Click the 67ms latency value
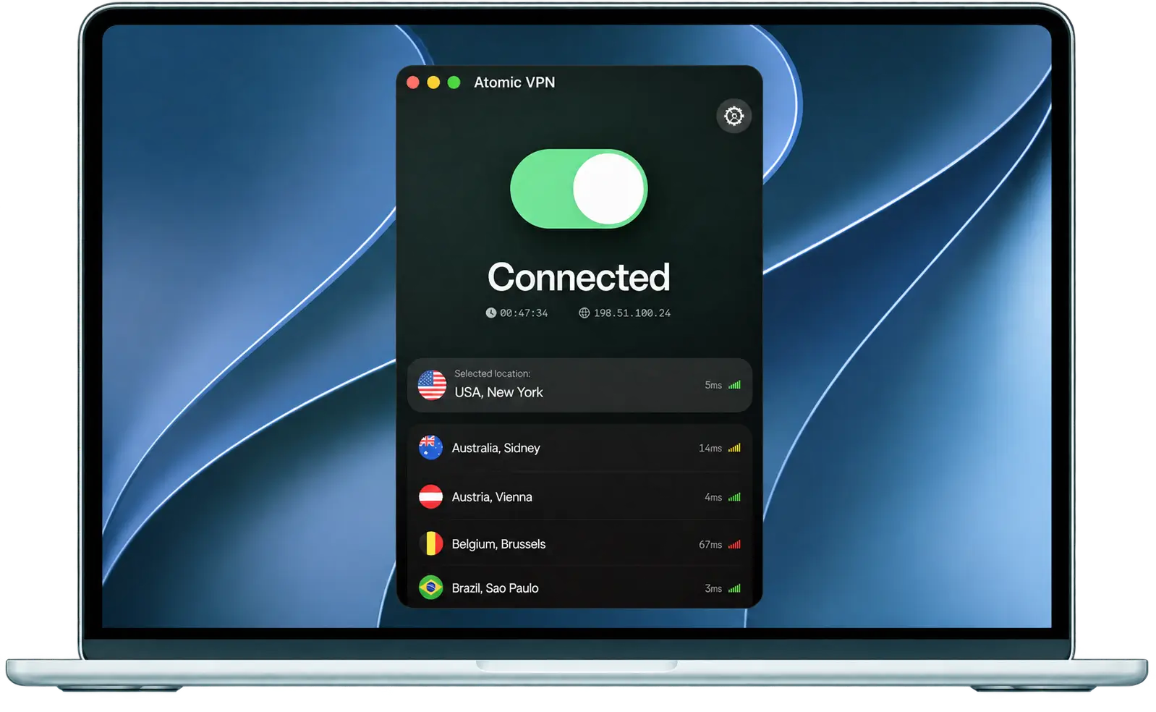Screen dimensions: 1156x712 pos(710,545)
